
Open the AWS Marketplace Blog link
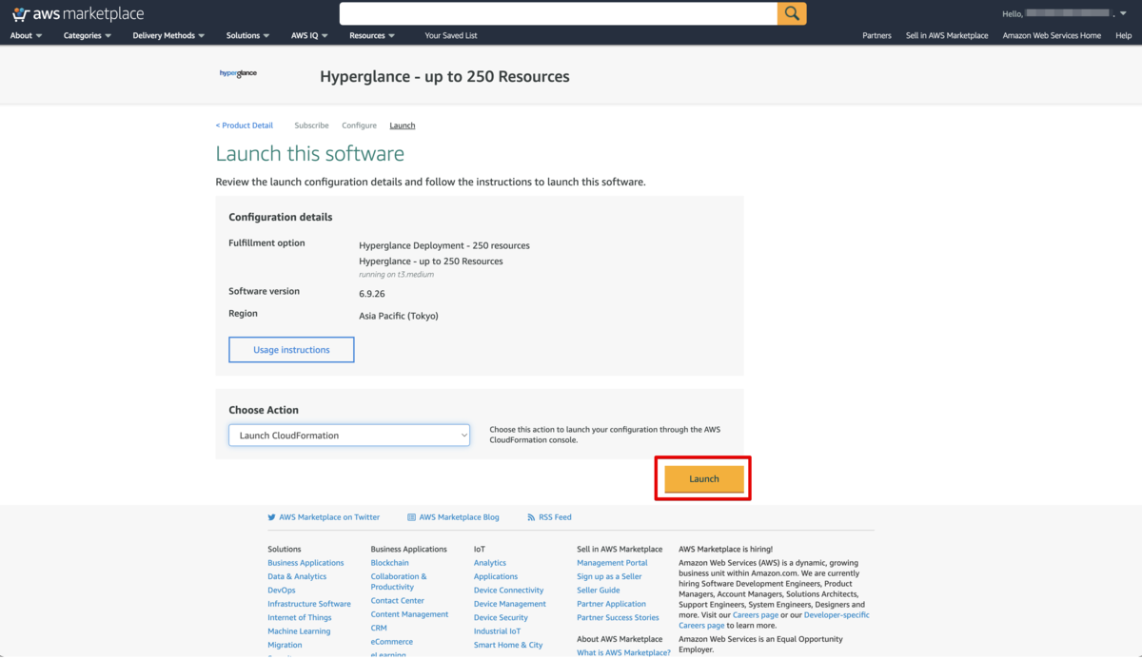tap(459, 517)
